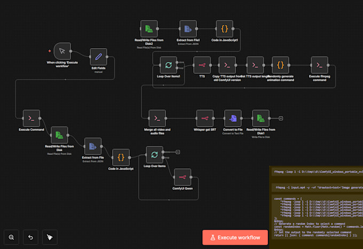Select the Extract from File node

coord(93,146)
